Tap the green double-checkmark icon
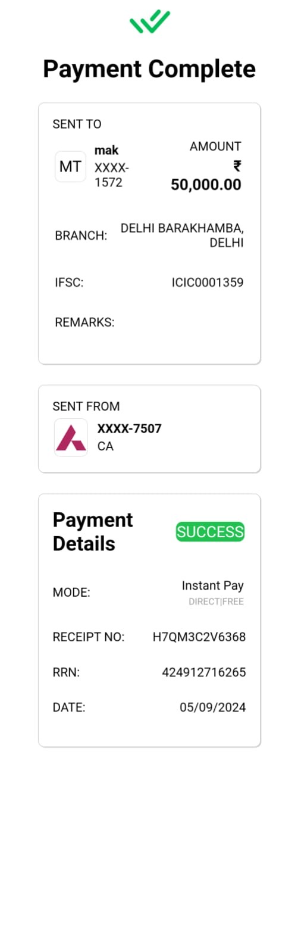This screenshot has height=952, width=298. click(150, 22)
